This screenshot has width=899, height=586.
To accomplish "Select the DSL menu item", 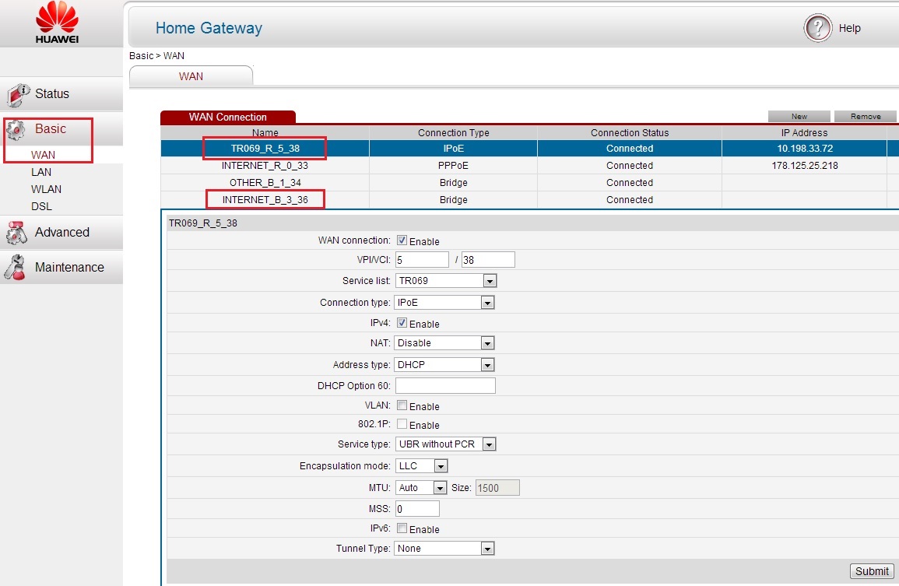I will pyautogui.click(x=41, y=206).
